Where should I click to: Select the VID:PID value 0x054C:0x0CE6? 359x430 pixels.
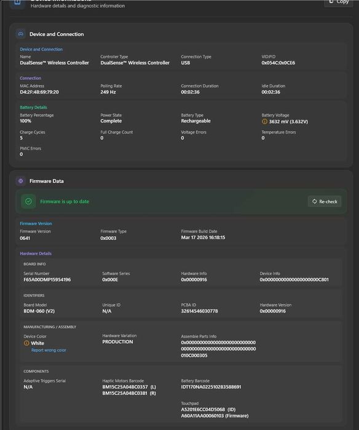coord(278,63)
